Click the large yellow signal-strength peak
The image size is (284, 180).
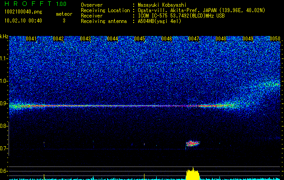tap(193, 174)
